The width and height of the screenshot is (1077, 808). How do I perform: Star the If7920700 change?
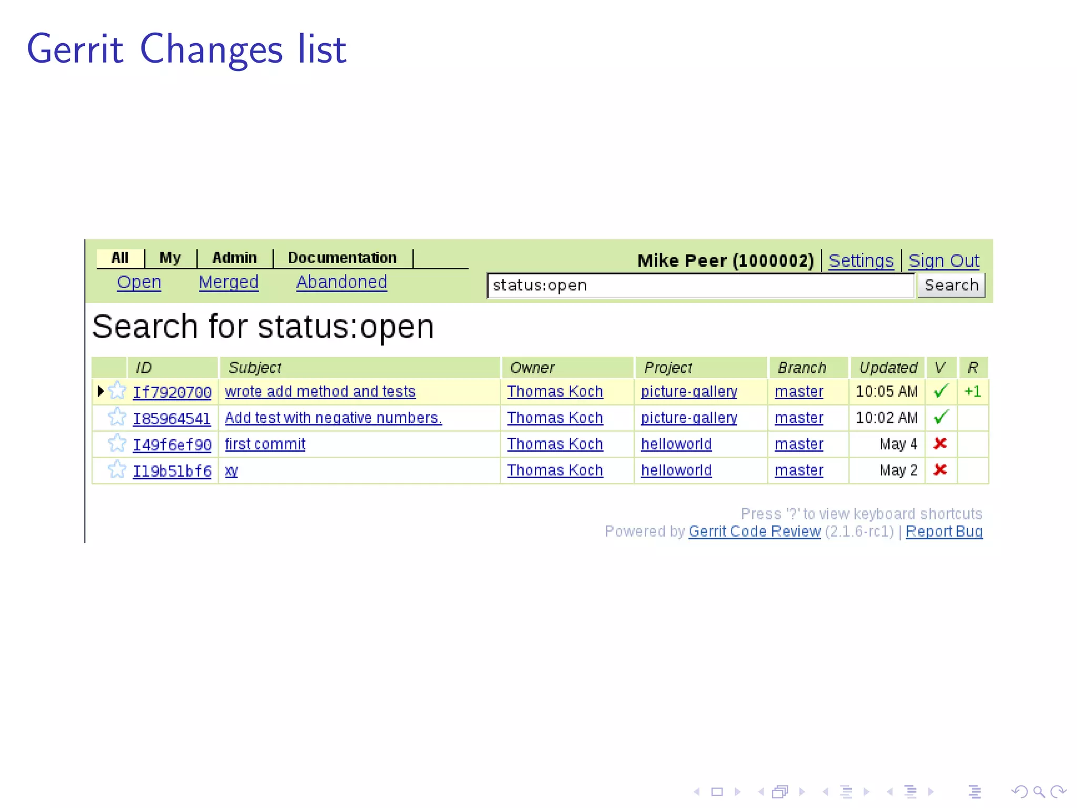pyautogui.click(x=117, y=391)
